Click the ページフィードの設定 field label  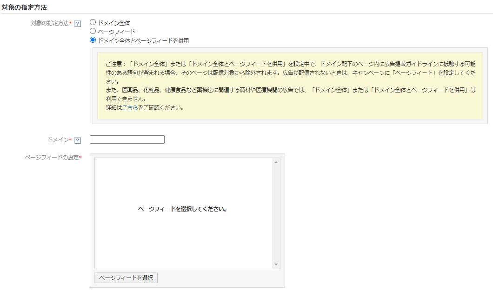pyautogui.click(x=52, y=158)
